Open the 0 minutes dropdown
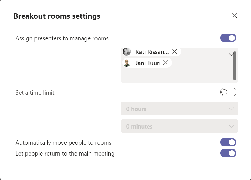Screen dimensions: 251x180 coord(179,126)
